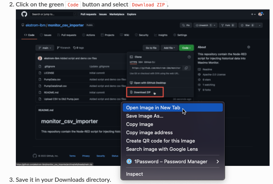273x184 pixels.
Task: Click the Fork button
Action: click(x=227, y=25)
